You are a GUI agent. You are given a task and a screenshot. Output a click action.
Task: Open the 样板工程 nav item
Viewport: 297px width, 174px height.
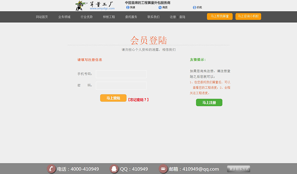coord(109,17)
